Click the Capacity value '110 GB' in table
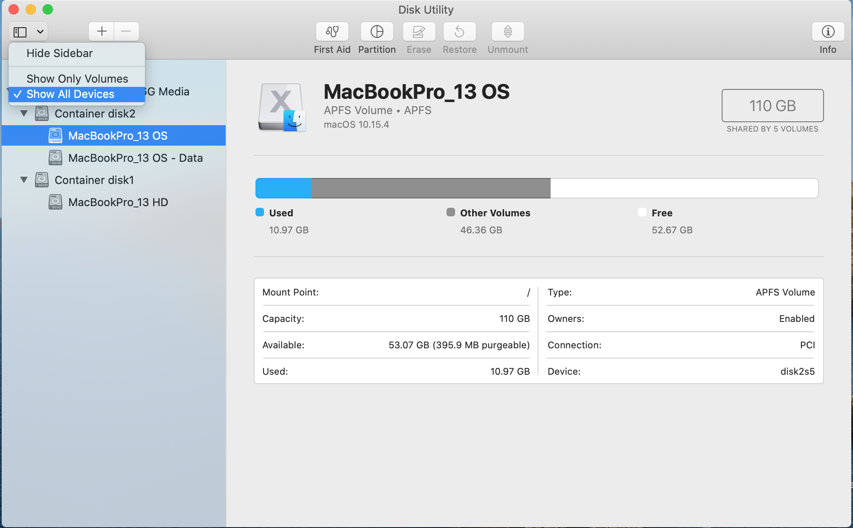Screen dimensions: 853x528 point(514,319)
